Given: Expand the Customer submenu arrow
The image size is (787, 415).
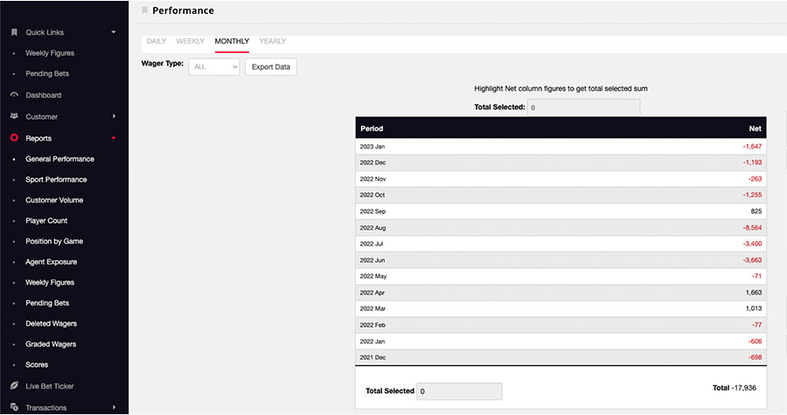Looking at the screenshot, I should click(x=114, y=116).
